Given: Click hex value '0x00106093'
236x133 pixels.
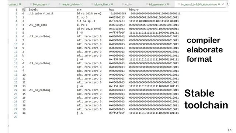Looking at the screenshot, I should [117, 25].
